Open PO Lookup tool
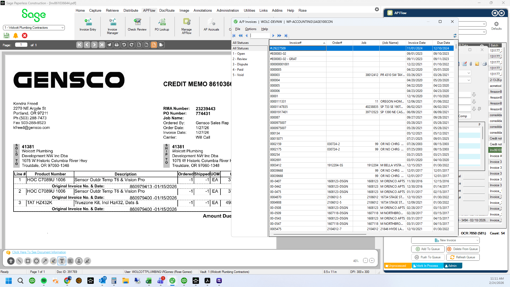Image resolution: width=510 pixels, height=287 pixels. (162, 25)
